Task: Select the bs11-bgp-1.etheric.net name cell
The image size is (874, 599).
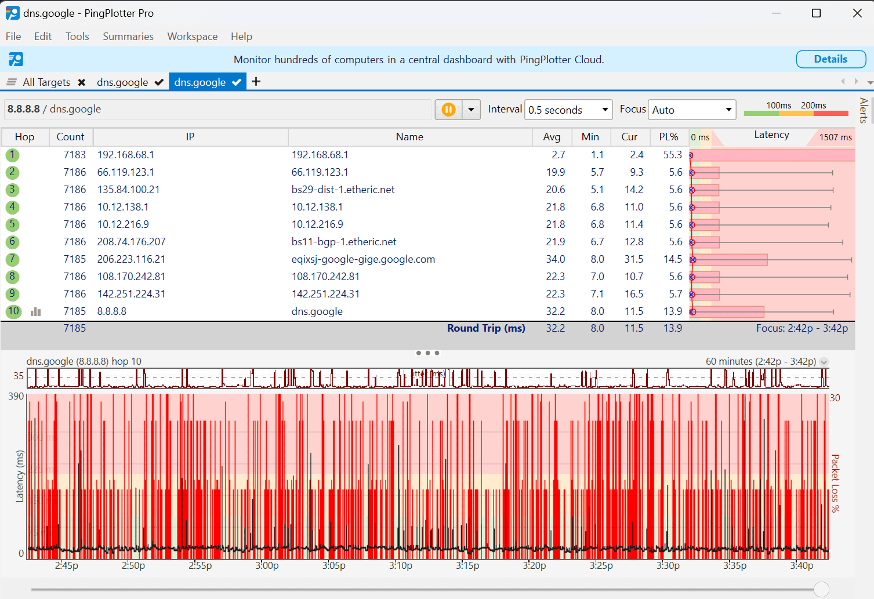Action: tap(344, 242)
